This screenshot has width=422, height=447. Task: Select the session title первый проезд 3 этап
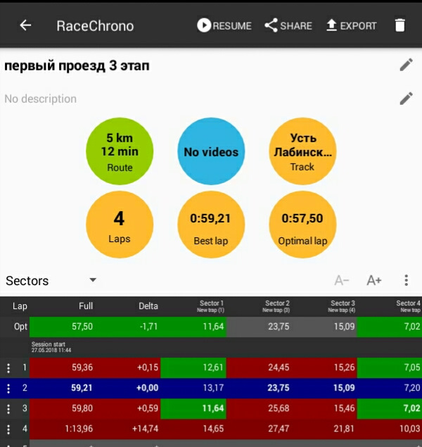coord(77,66)
